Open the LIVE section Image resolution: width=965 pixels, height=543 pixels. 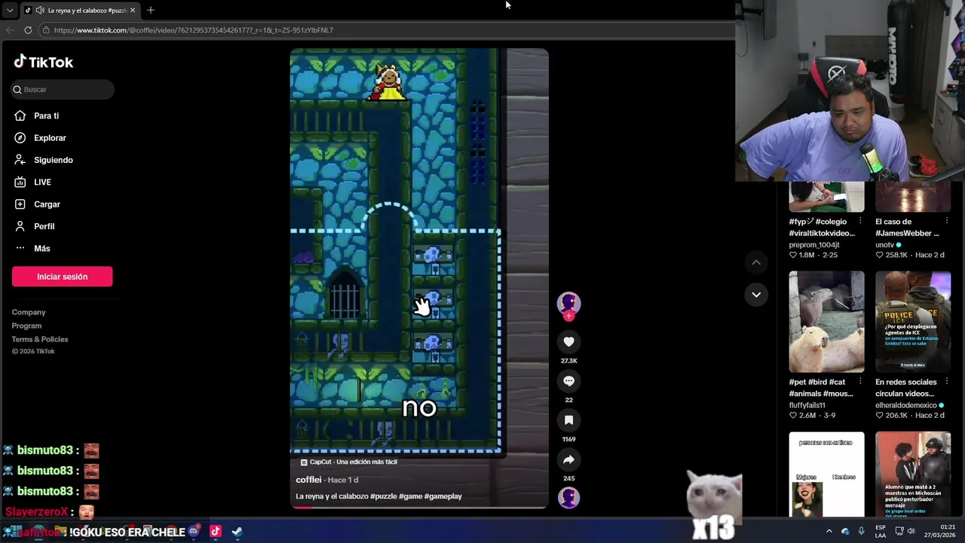[42, 182]
